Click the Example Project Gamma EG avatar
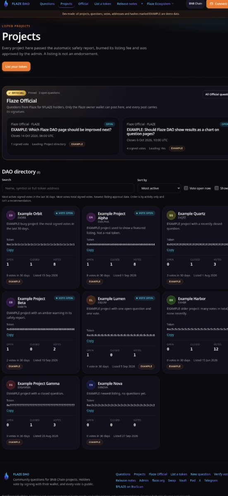228x496 pixels. coord(11,385)
